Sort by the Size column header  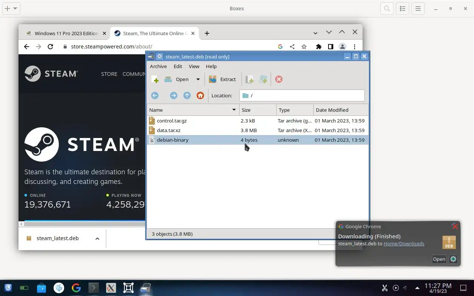(258, 110)
